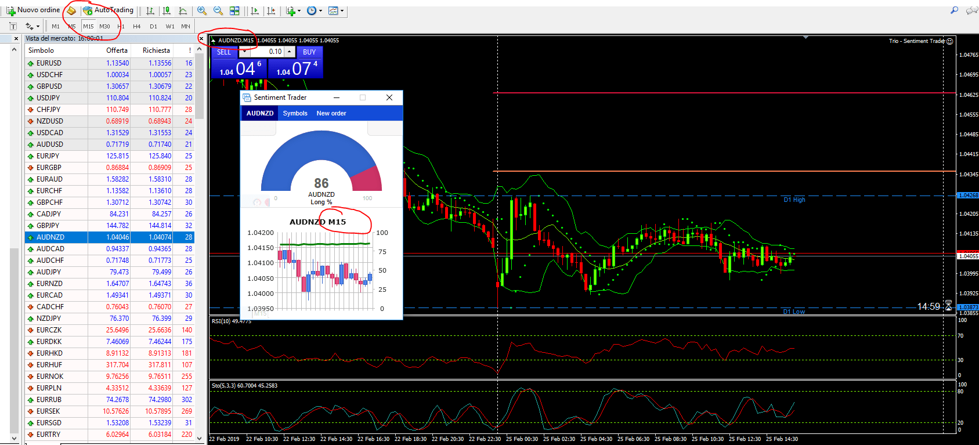The height and width of the screenshot is (445, 979).
Task: Click the Expert Advisor smiley face icon
Action: coord(950,41)
